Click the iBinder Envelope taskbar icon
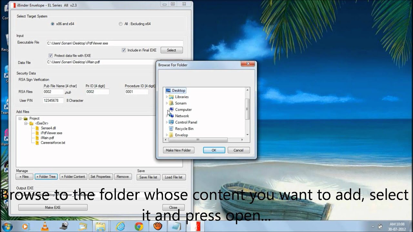The height and width of the screenshot is (232, 413). coord(196,227)
